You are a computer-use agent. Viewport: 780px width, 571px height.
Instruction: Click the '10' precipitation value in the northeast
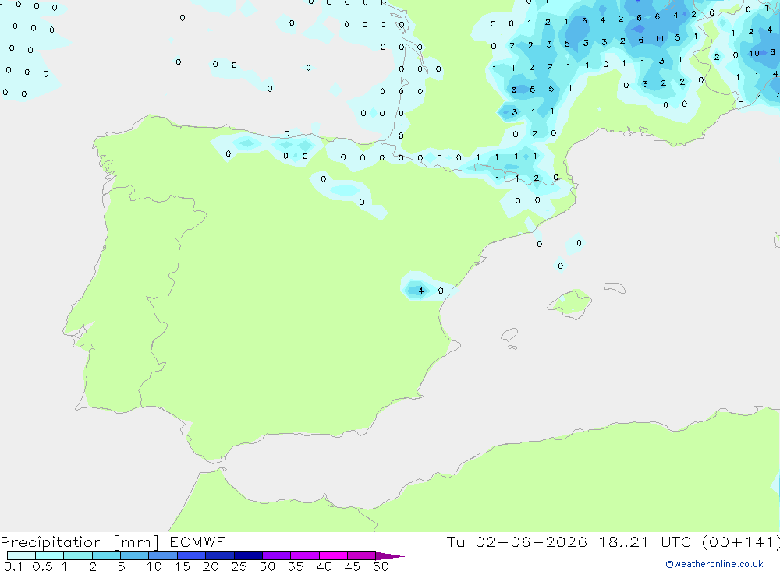point(753,53)
